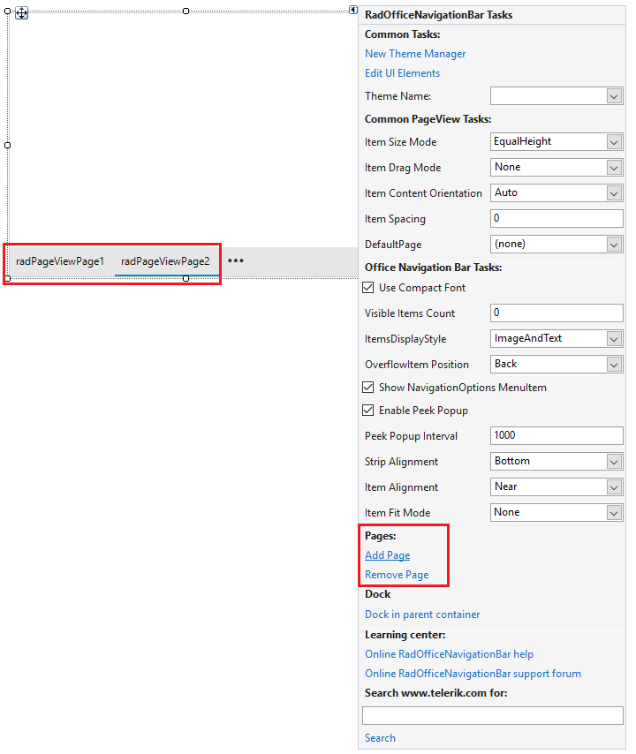Open Online RadOfficeNavigationBar help link
Screen dimensions: 636x754
pyautogui.click(x=449, y=654)
